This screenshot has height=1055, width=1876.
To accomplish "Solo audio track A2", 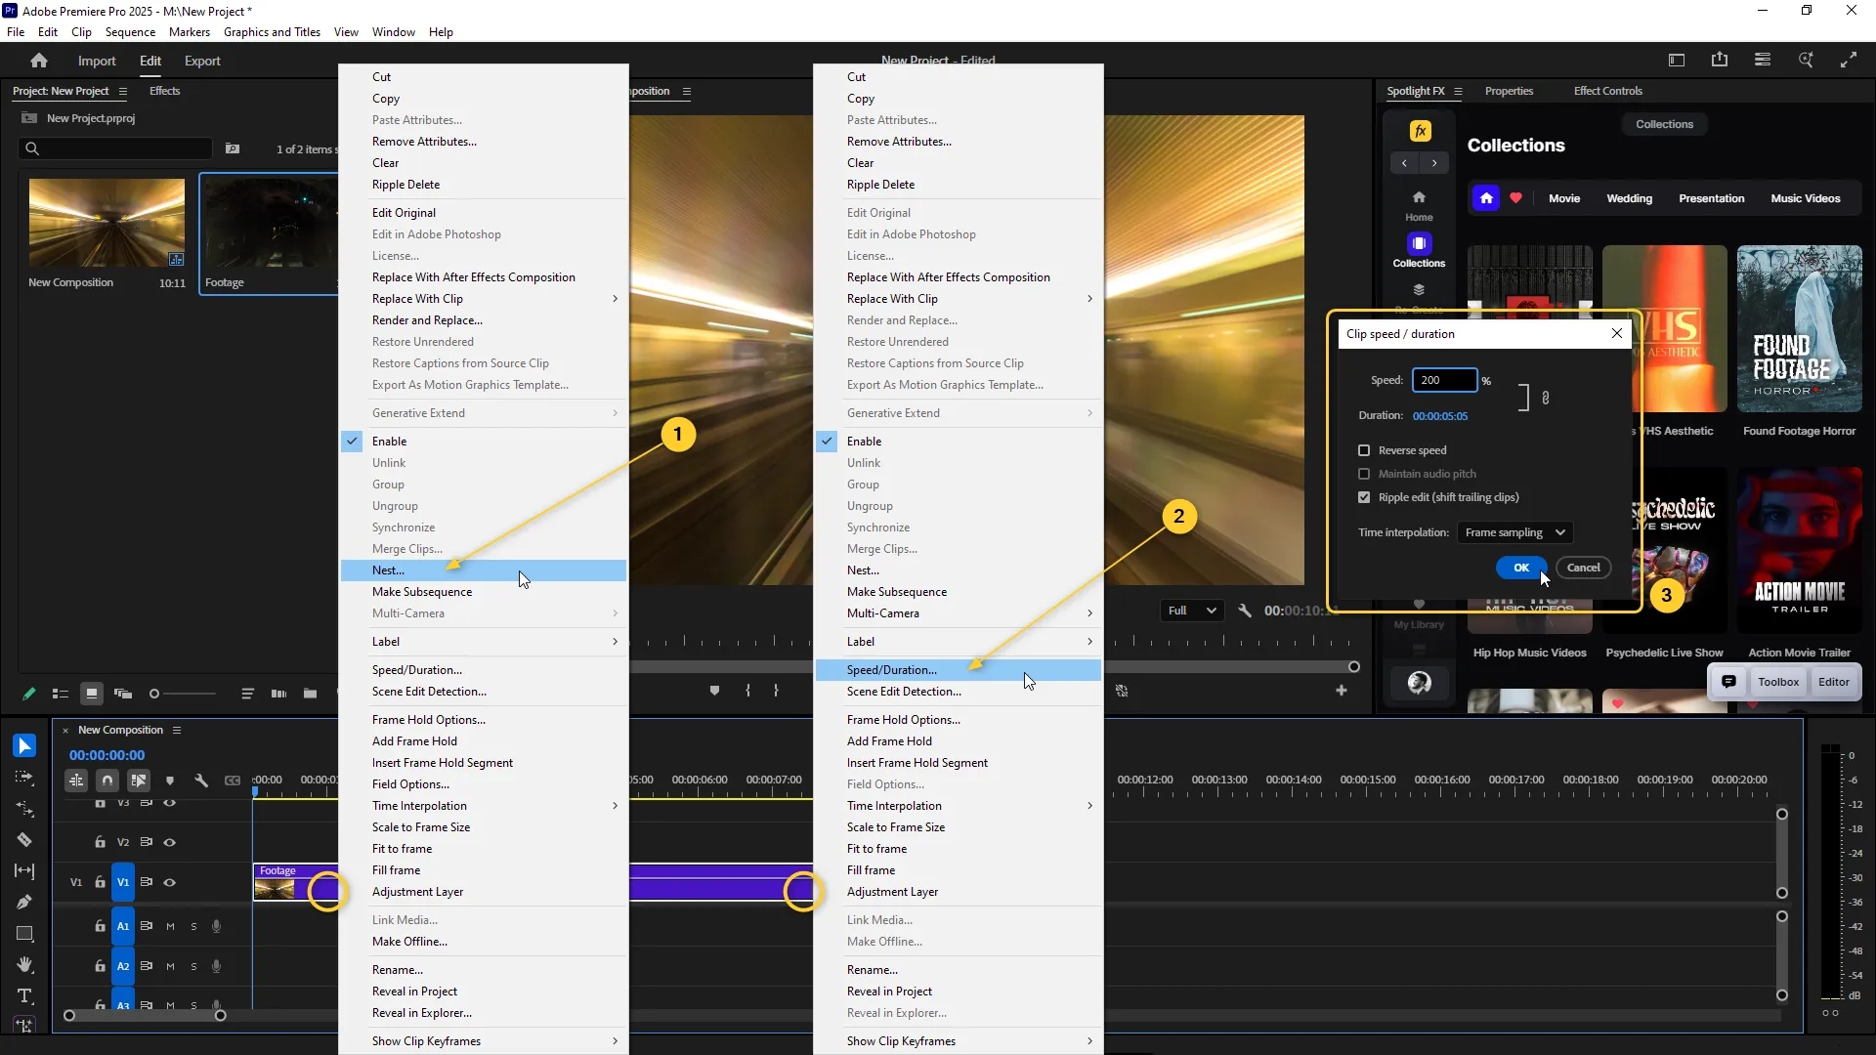I will point(193,966).
